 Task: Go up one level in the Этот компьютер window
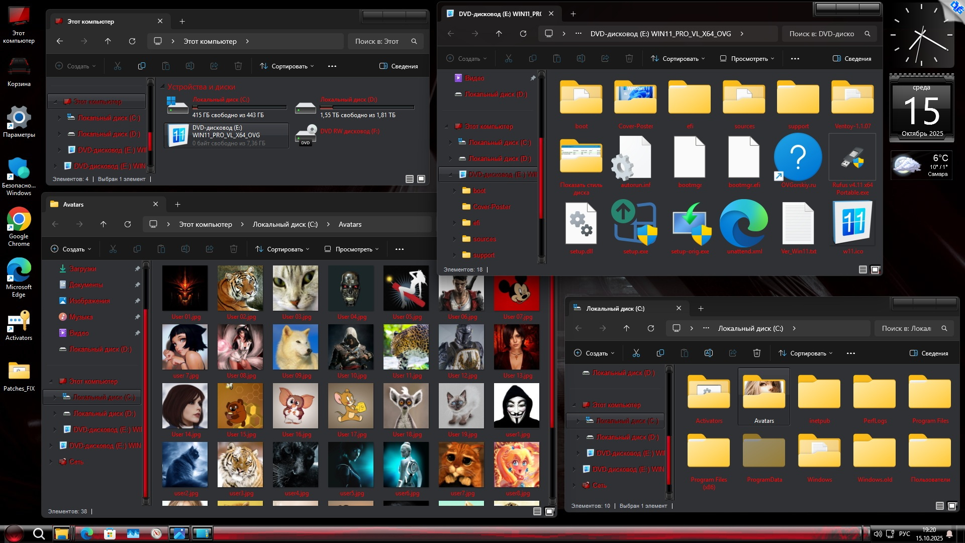108,41
